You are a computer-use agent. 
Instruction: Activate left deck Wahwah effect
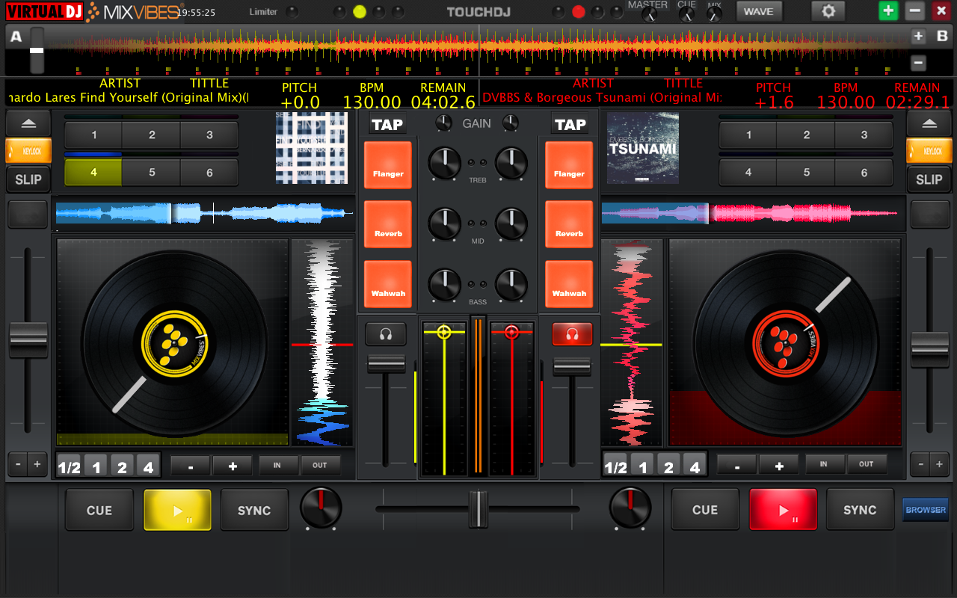pos(388,285)
